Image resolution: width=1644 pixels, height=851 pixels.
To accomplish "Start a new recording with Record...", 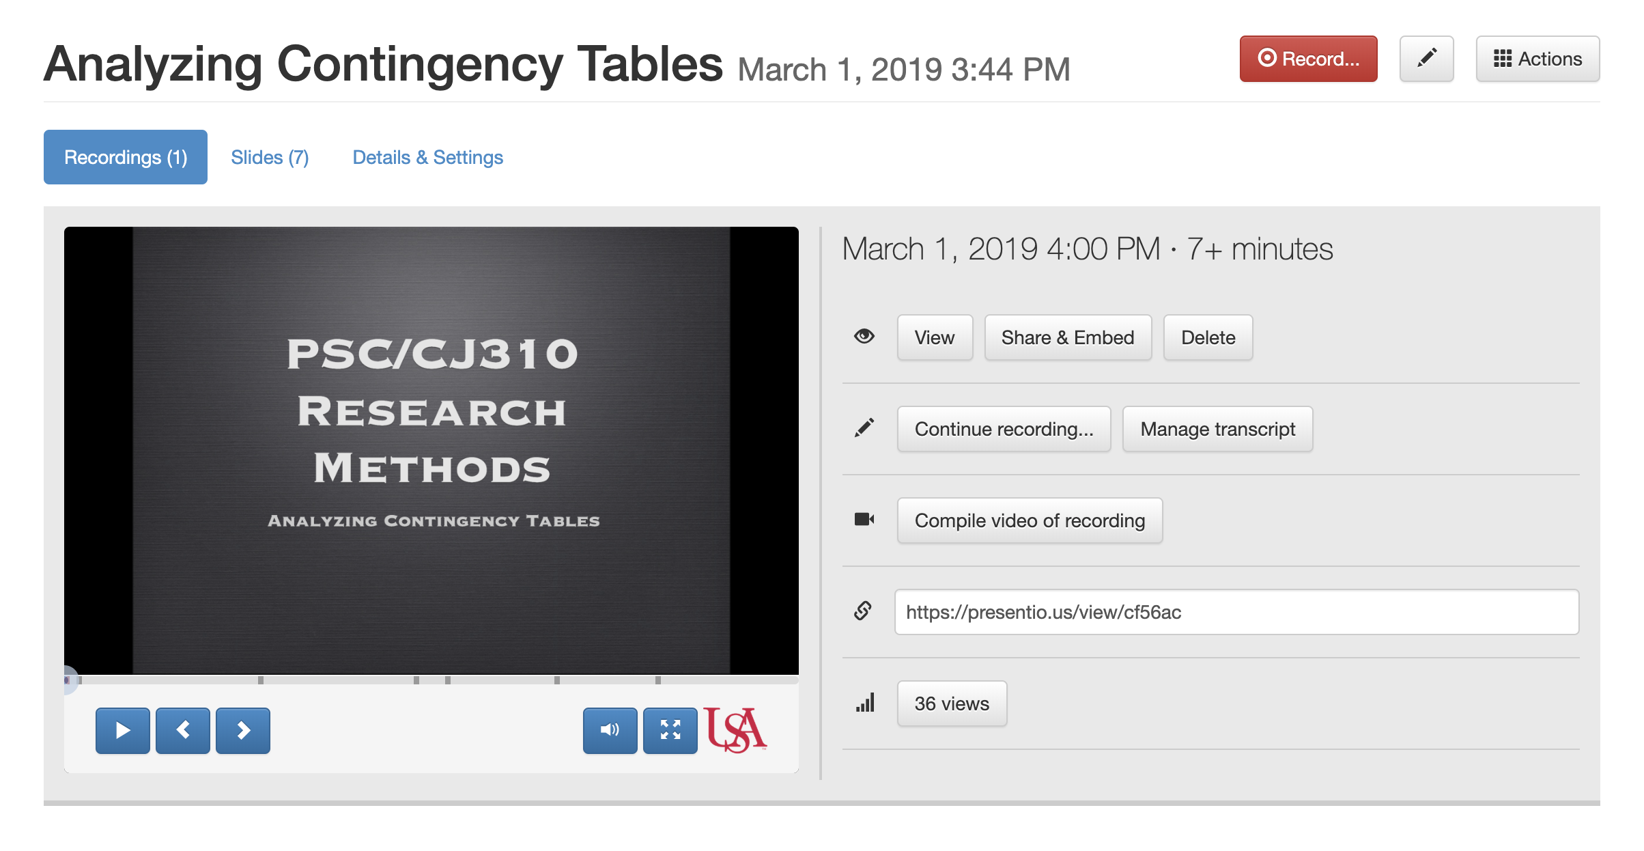I will (1308, 59).
